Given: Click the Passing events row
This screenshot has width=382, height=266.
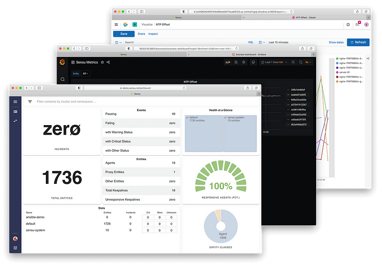Looking at the screenshot, I should point(141,114).
